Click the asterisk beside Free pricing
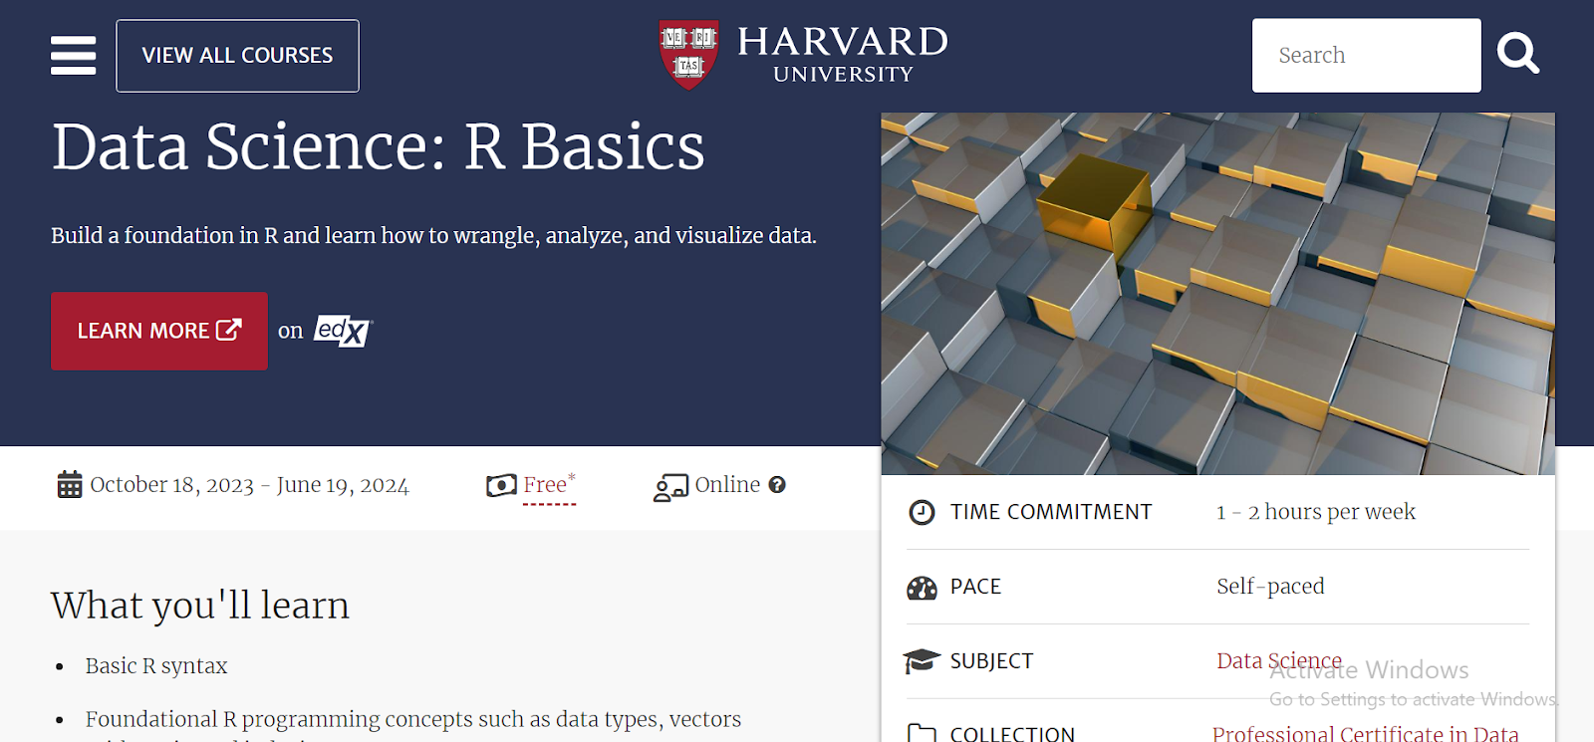The image size is (1594, 742). pos(573,475)
